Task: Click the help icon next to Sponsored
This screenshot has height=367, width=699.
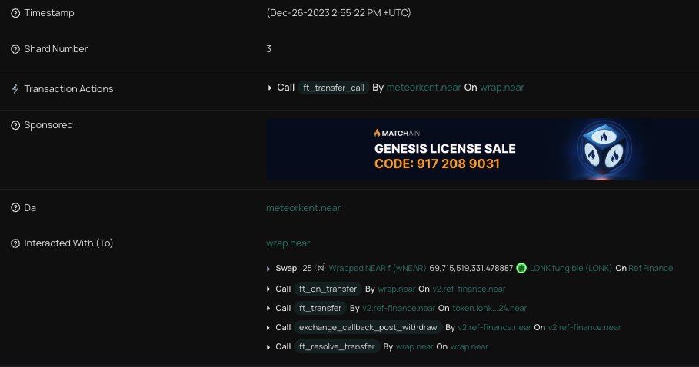Action: click(15, 125)
